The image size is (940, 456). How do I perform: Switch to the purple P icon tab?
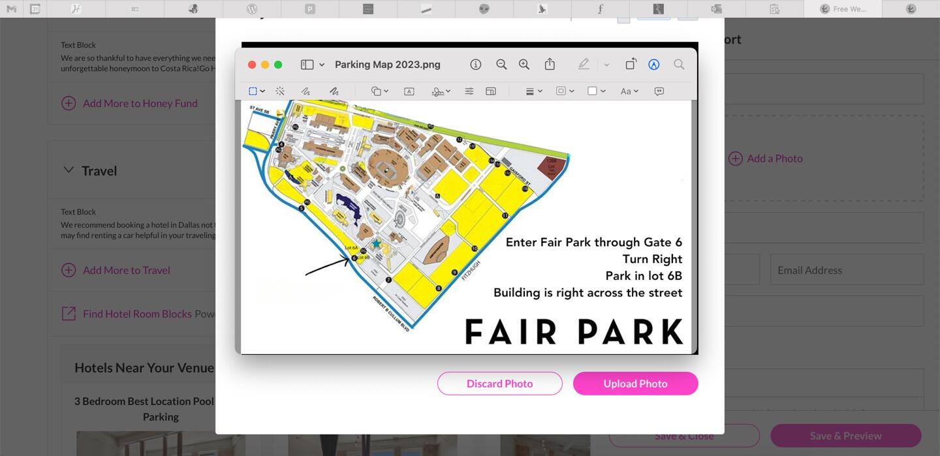310,8
